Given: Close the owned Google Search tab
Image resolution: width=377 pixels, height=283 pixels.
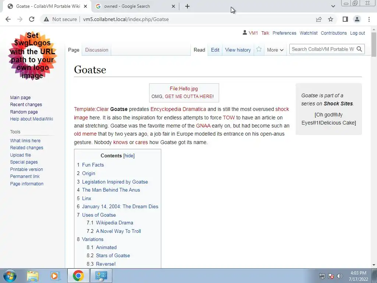Looking at the screenshot, I should coord(173,6).
